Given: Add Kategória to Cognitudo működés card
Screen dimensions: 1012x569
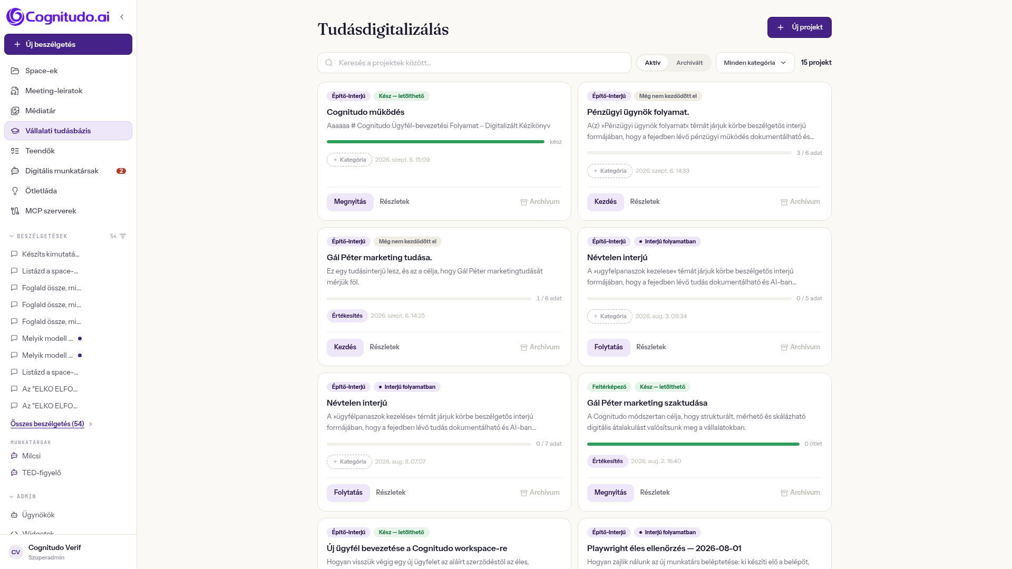Looking at the screenshot, I should point(349,160).
